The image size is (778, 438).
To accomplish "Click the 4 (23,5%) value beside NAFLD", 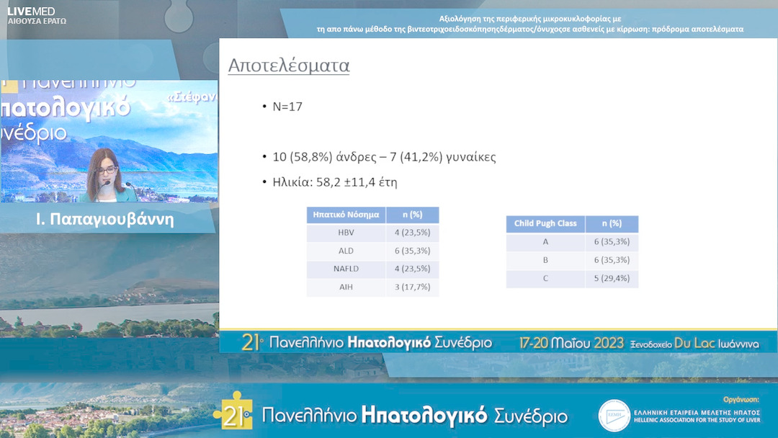I will 412,269.
